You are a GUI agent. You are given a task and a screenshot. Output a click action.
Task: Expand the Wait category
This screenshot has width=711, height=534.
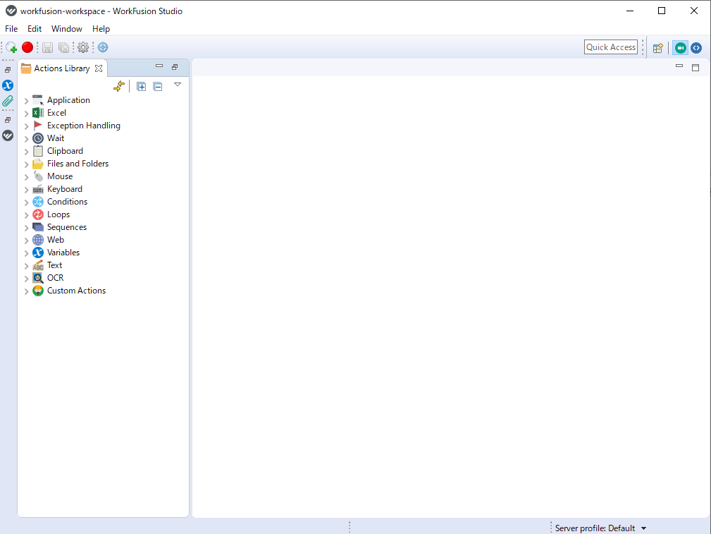click(x=26, y=139)
